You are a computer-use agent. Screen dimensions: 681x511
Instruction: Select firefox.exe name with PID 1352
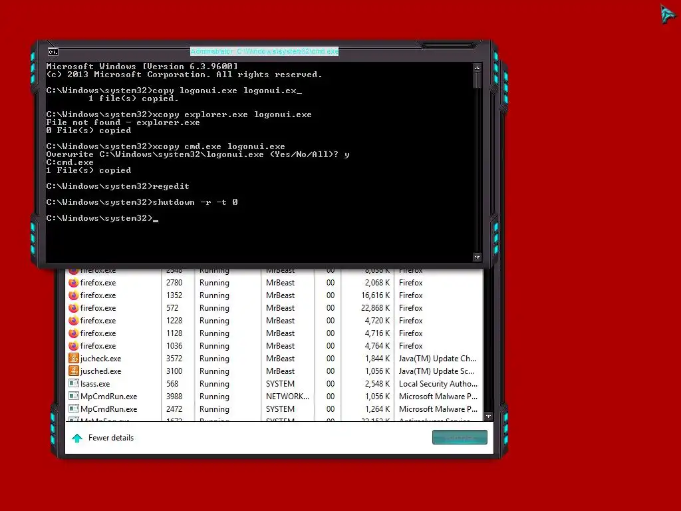tap(98, 295)
